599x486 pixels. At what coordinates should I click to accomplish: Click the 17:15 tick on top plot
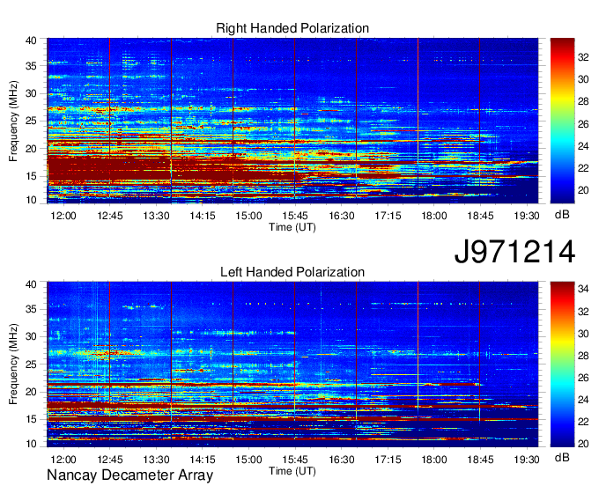pos(388,216)
